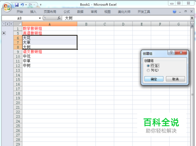Select column A header
Viewport: 196px width, 146px height.
pyautogui.click(x=50, y=24)
